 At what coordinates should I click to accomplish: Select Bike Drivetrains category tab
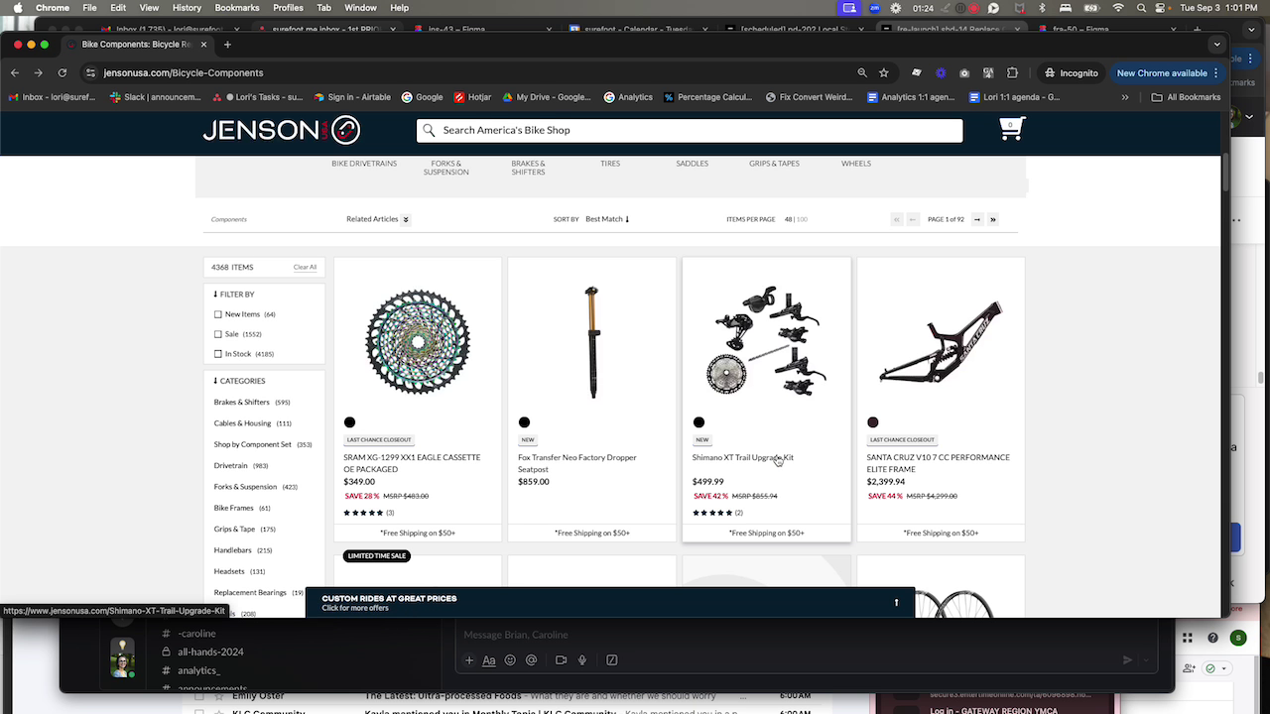364,164
